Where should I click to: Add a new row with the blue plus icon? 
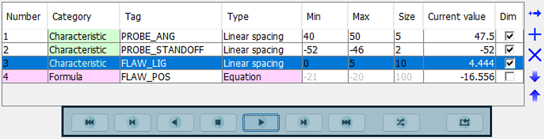click(535, 36)
